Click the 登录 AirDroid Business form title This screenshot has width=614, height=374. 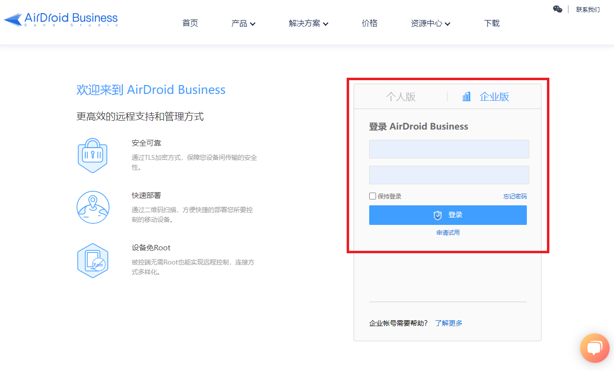(419, 127)
